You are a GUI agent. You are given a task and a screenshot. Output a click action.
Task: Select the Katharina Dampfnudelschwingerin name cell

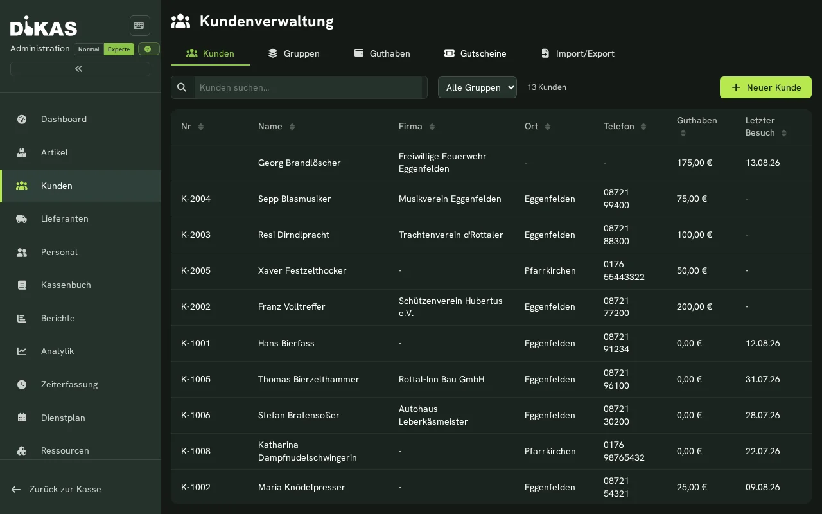[308, 451]
